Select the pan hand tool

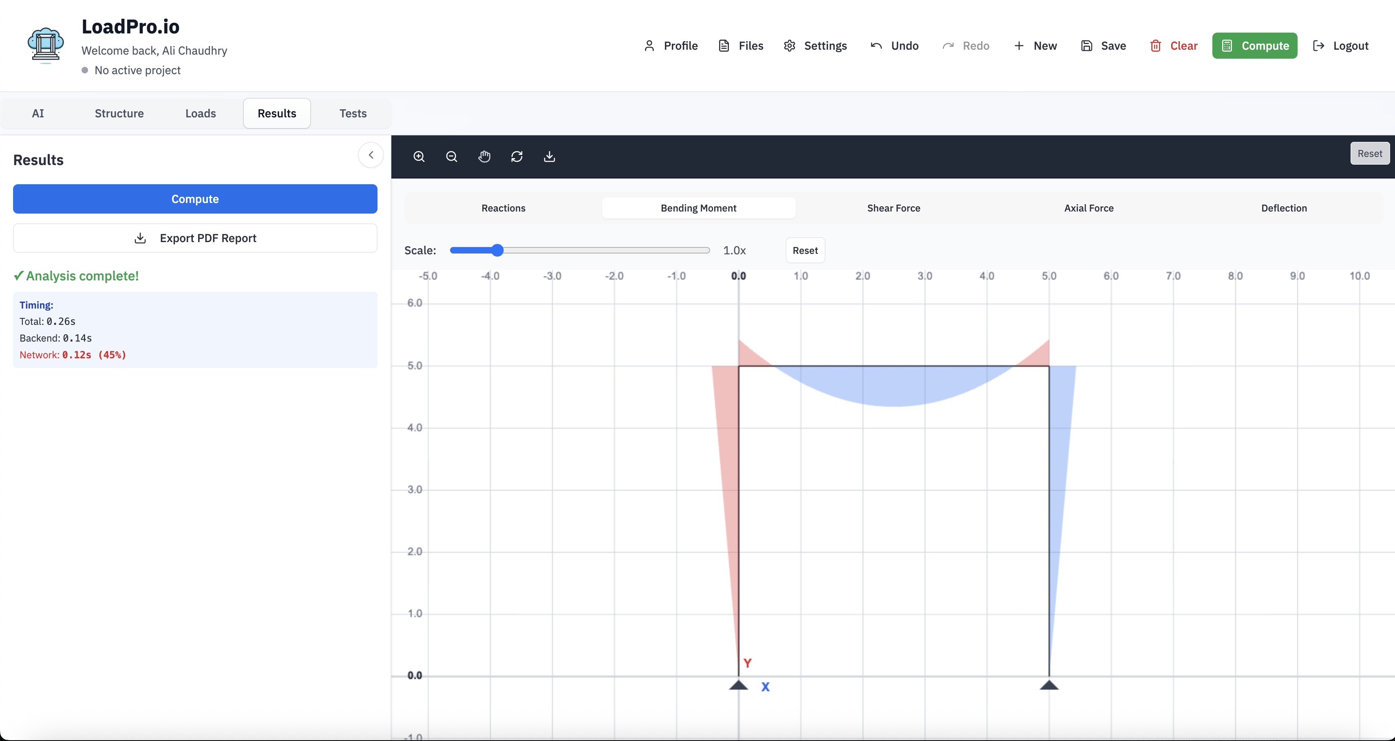484,157
